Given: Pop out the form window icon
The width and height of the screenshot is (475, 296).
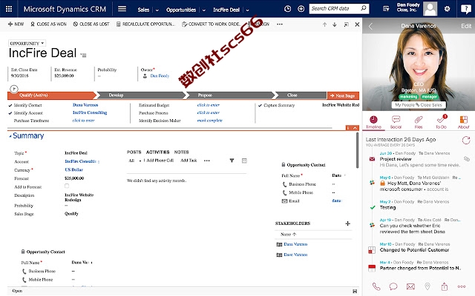Looking at the screenshot, I should pos(347,24).
